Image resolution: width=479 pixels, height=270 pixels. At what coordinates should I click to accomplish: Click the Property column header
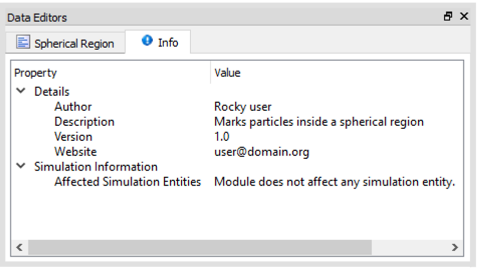point(110,73)
